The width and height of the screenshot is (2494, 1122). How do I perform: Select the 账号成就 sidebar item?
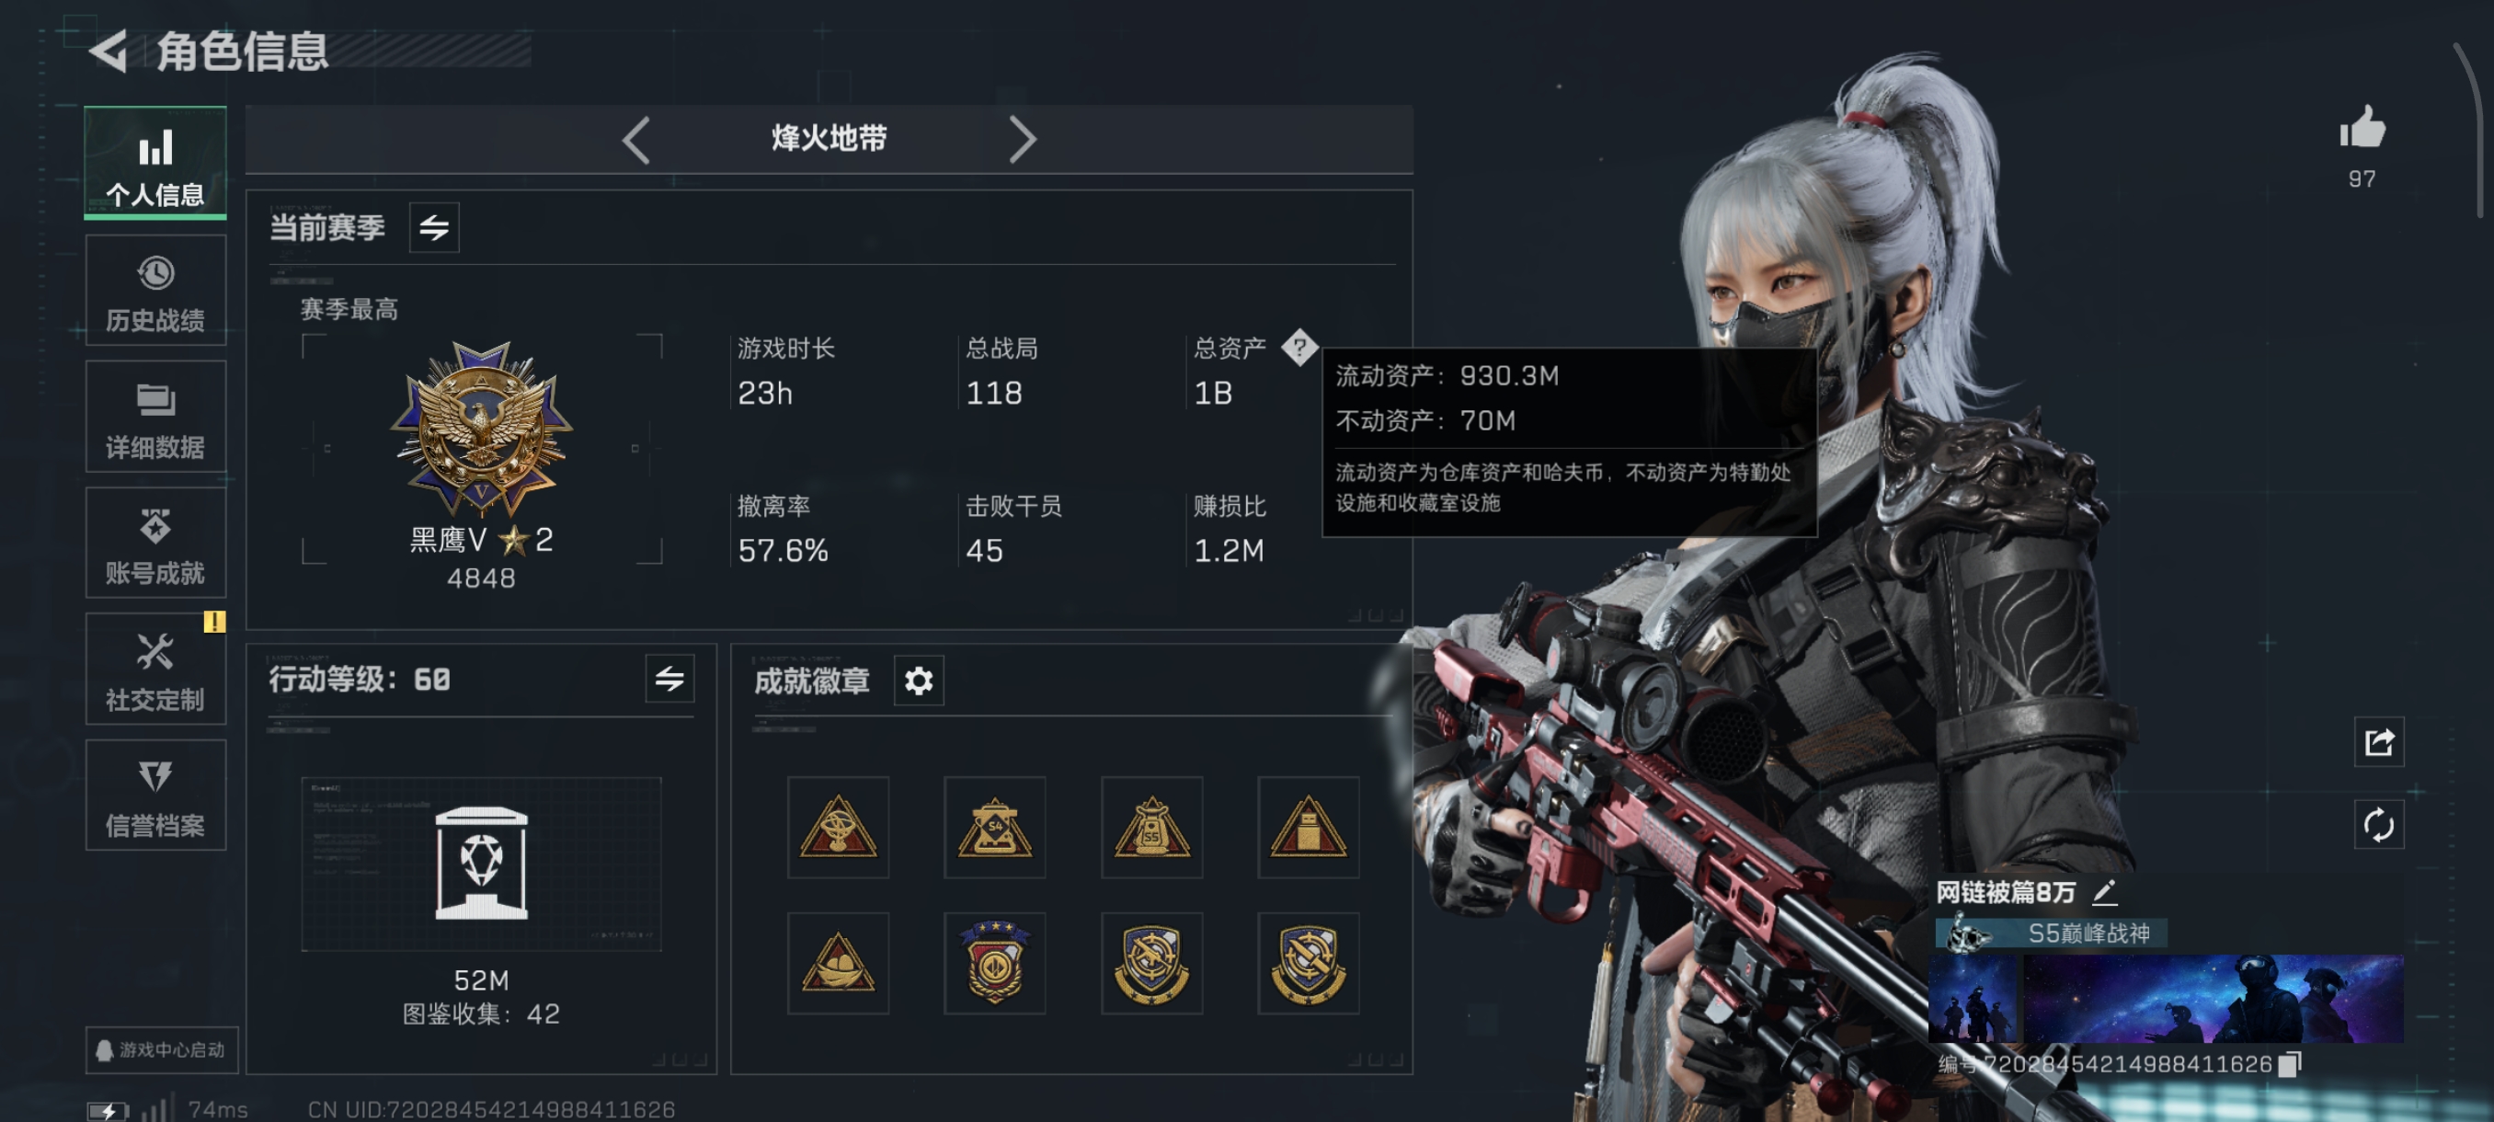coord(154,544)
